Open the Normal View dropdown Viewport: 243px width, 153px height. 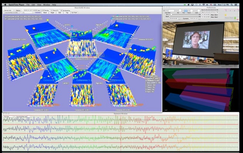point(9,10)
